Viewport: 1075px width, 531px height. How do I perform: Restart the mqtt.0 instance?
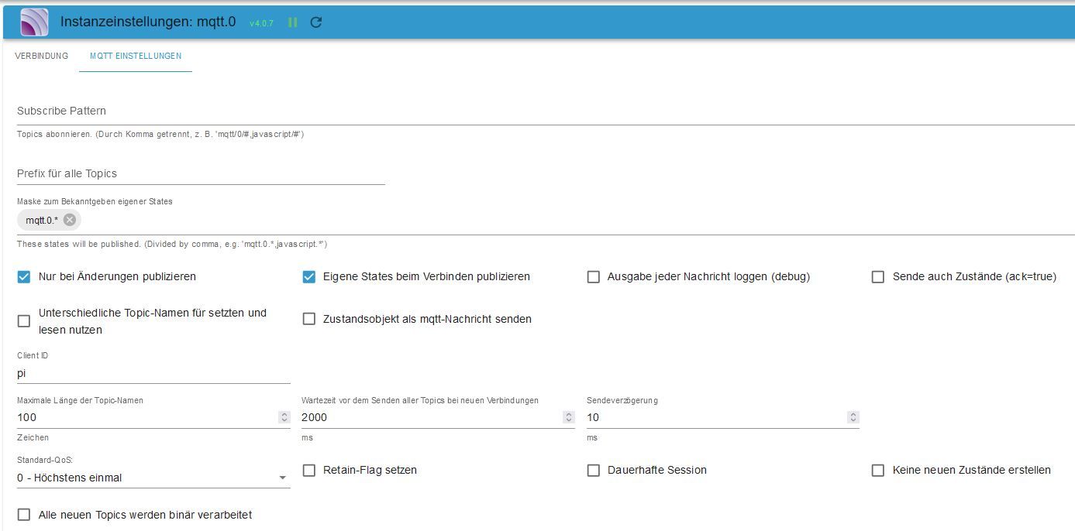click(x=316, y=22)
